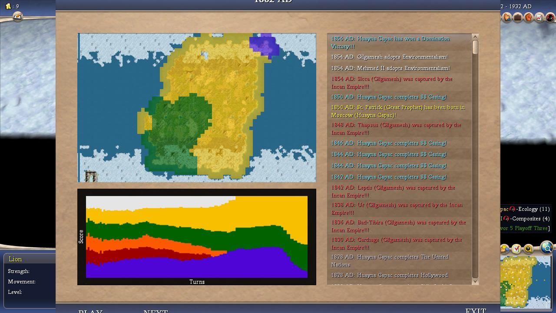Click the Lion unit name label

tap(15, 259)
